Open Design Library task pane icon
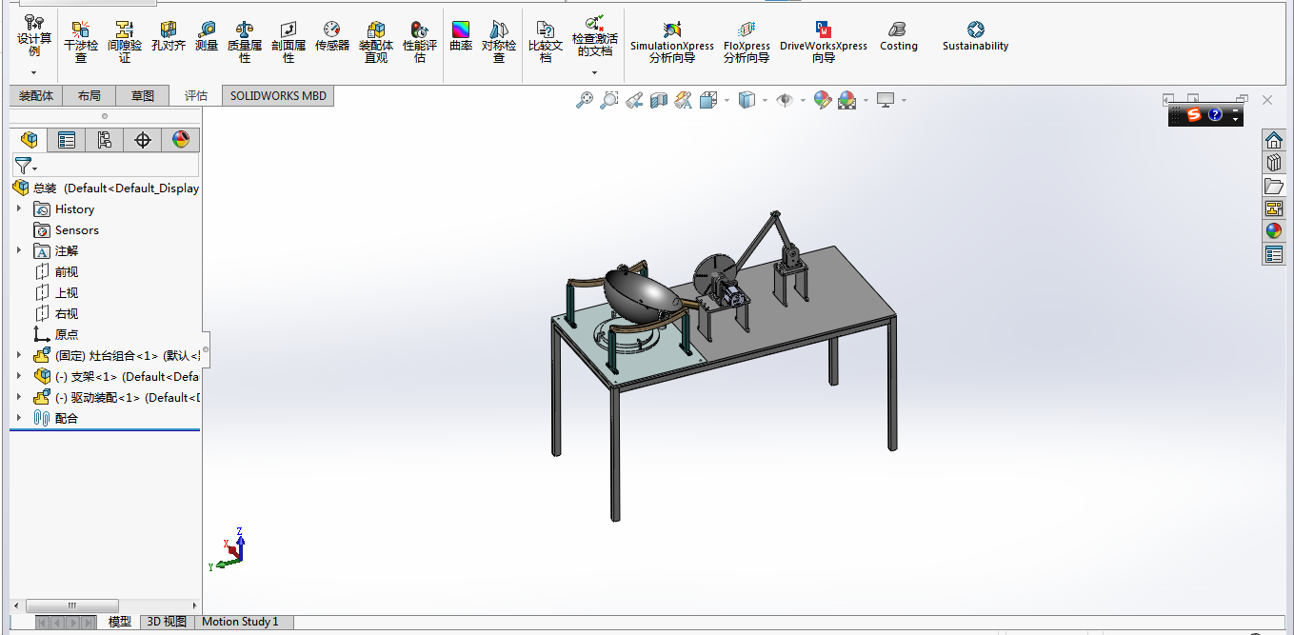This screenshot has width=1294, height=635. tap(1274, 163)
